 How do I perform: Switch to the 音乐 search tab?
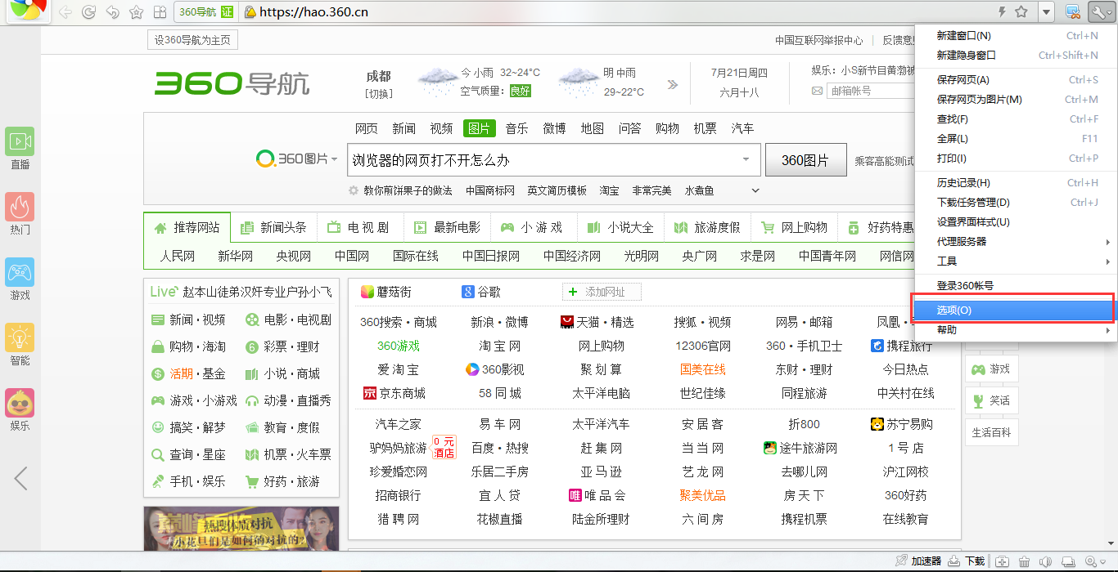click(516, 128)
